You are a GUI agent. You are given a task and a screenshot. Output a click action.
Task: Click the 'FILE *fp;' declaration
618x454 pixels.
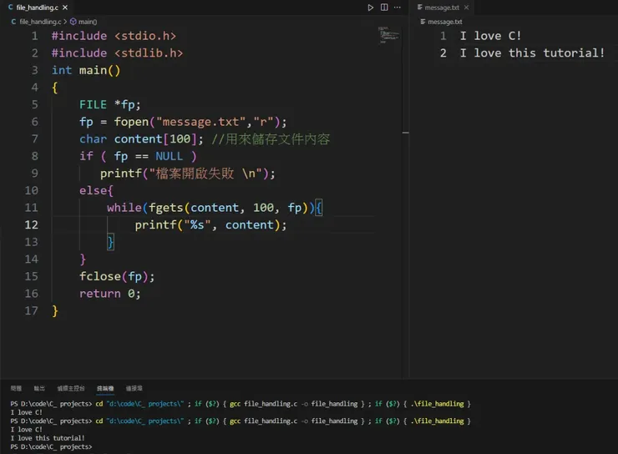110,105
